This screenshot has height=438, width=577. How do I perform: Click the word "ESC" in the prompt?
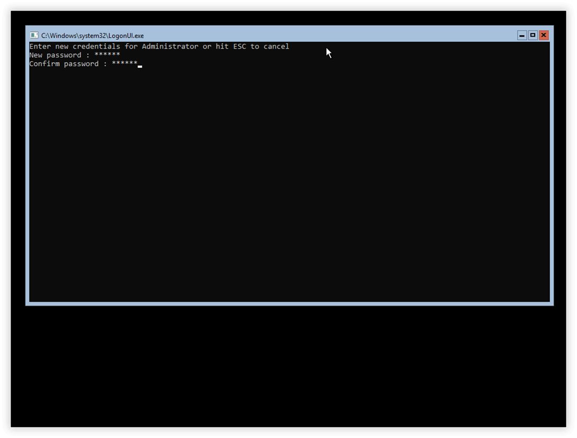pyautogui.click(x=239, y=47)
